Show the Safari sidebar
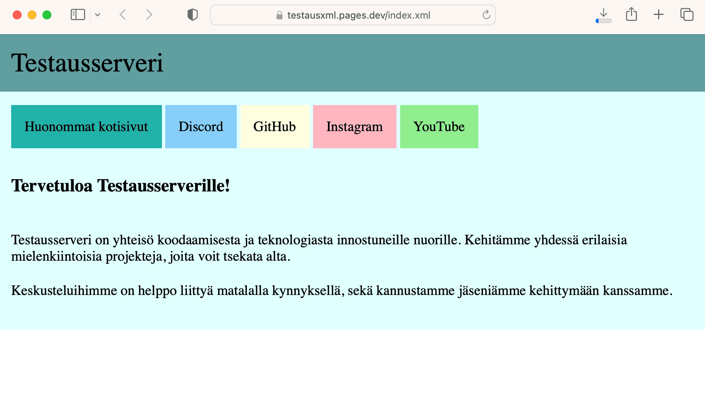 point(78,15)
